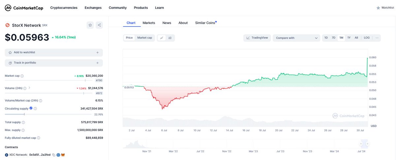The image size is (396, 160).
Task: Click the Add to watchlist button label
Action: [24, 52]
